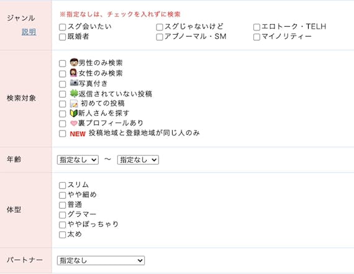Open the minimum age dropdown
Screen dimensions: 354x274
click(x=78, y=160)
